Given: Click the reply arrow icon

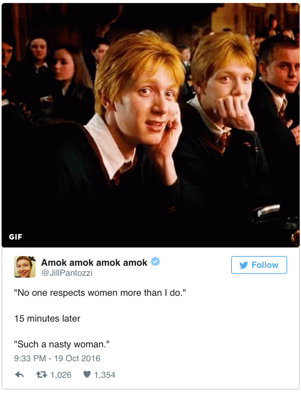Looking at the screenshot, I should coord(19,375).
